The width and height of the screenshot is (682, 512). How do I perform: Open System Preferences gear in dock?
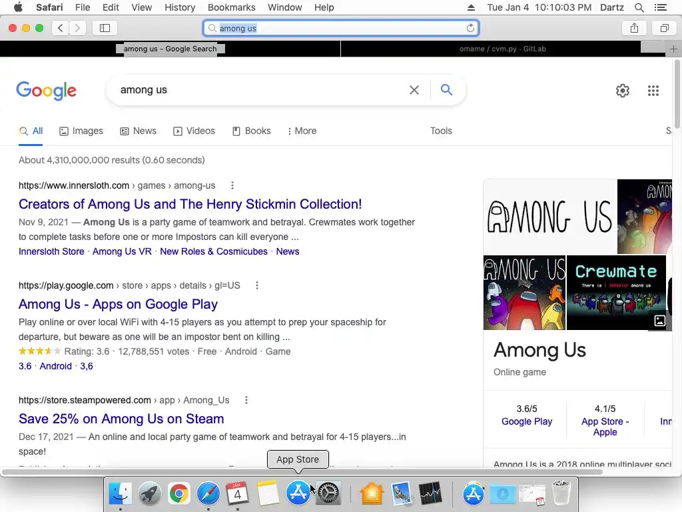pyautogui.click(x=328, y=493)
